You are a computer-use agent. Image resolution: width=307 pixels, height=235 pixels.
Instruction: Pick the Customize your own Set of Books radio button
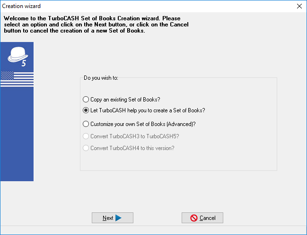click(86, 124)
